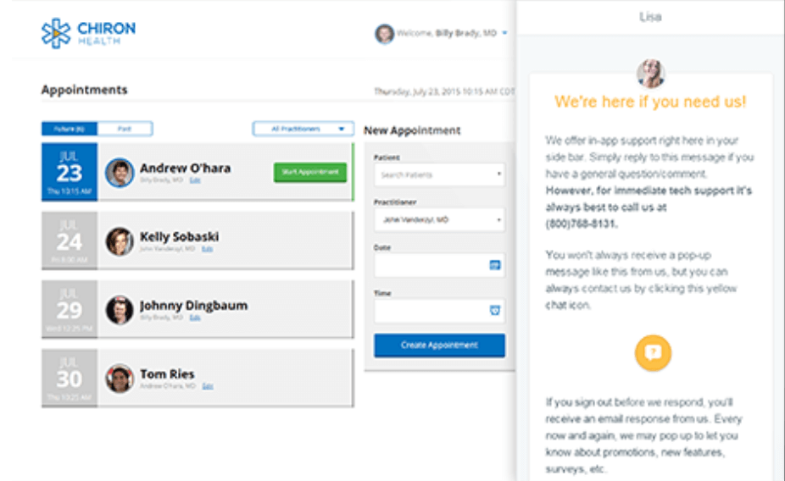This screenshot has height=481, width=785.
Task: Click Andrew O'hara's profile photo
Action: 120,173
